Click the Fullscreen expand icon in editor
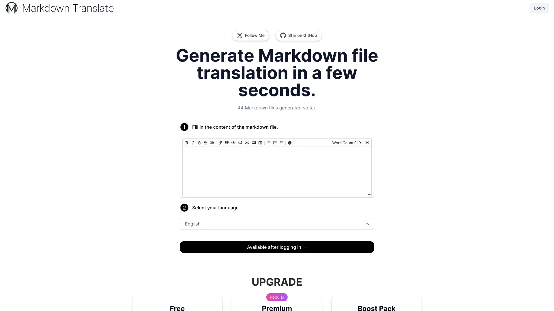Screen dimensions: 554x311 [367, 143]
